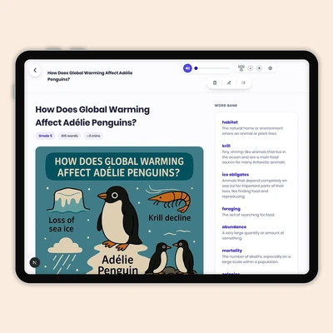Click the round N badge at bottom left

(x=35, y=262)
